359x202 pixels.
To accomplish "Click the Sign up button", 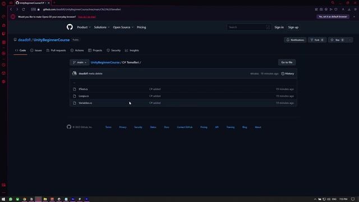I will point(293,27).
